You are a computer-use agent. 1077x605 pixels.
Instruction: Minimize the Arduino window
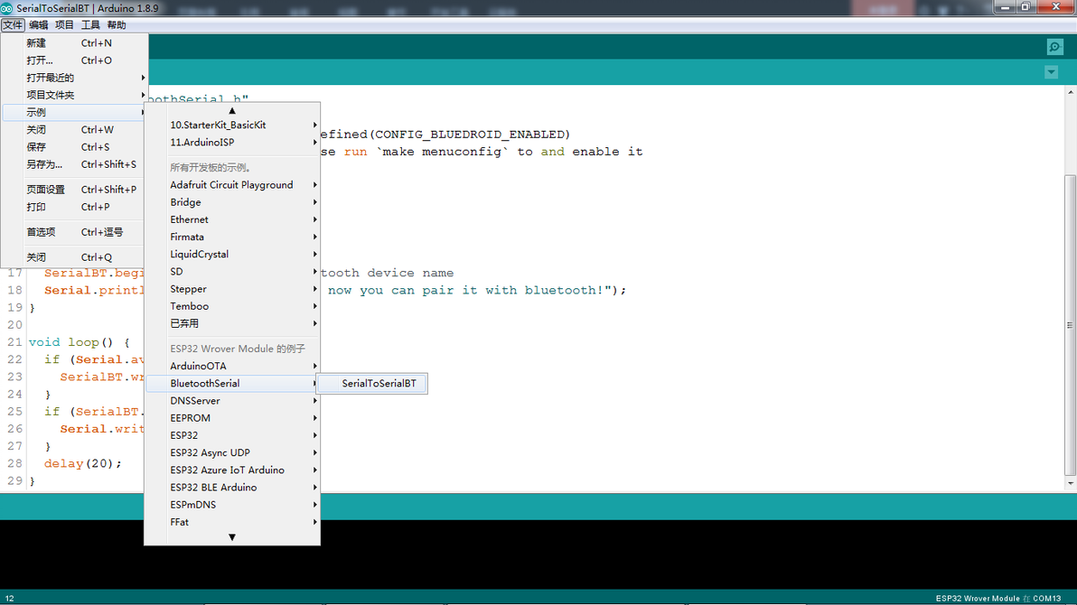tap(1005, 7)
